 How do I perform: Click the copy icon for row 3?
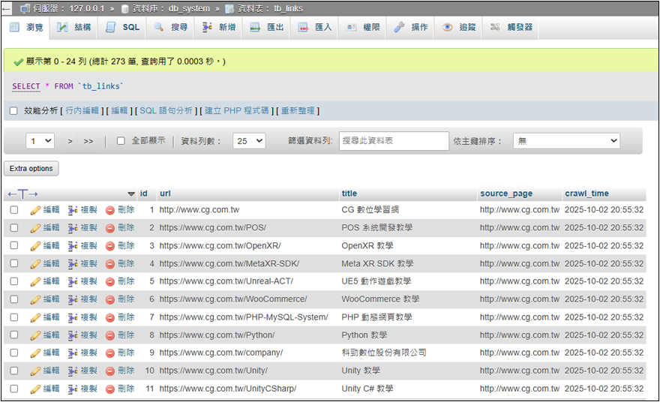73,246
